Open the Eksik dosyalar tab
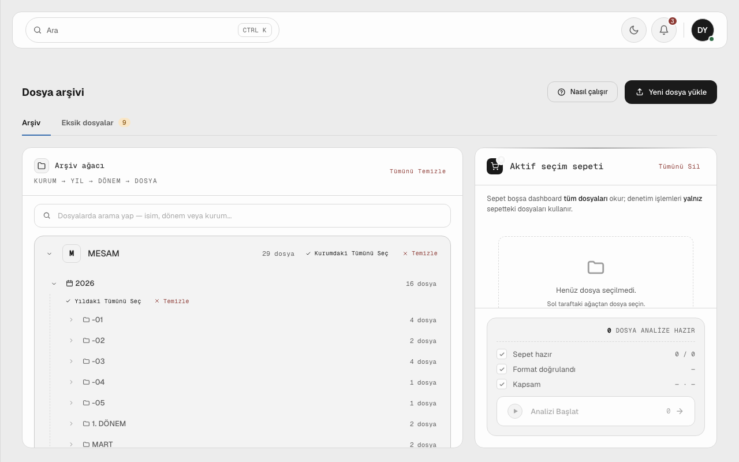Viewport: 739px width, 462px height. click(x=96, y=123)
